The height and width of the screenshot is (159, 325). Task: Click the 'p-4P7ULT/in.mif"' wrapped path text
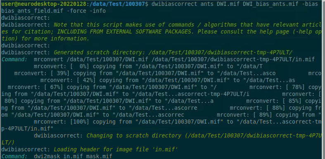(27, 128)
